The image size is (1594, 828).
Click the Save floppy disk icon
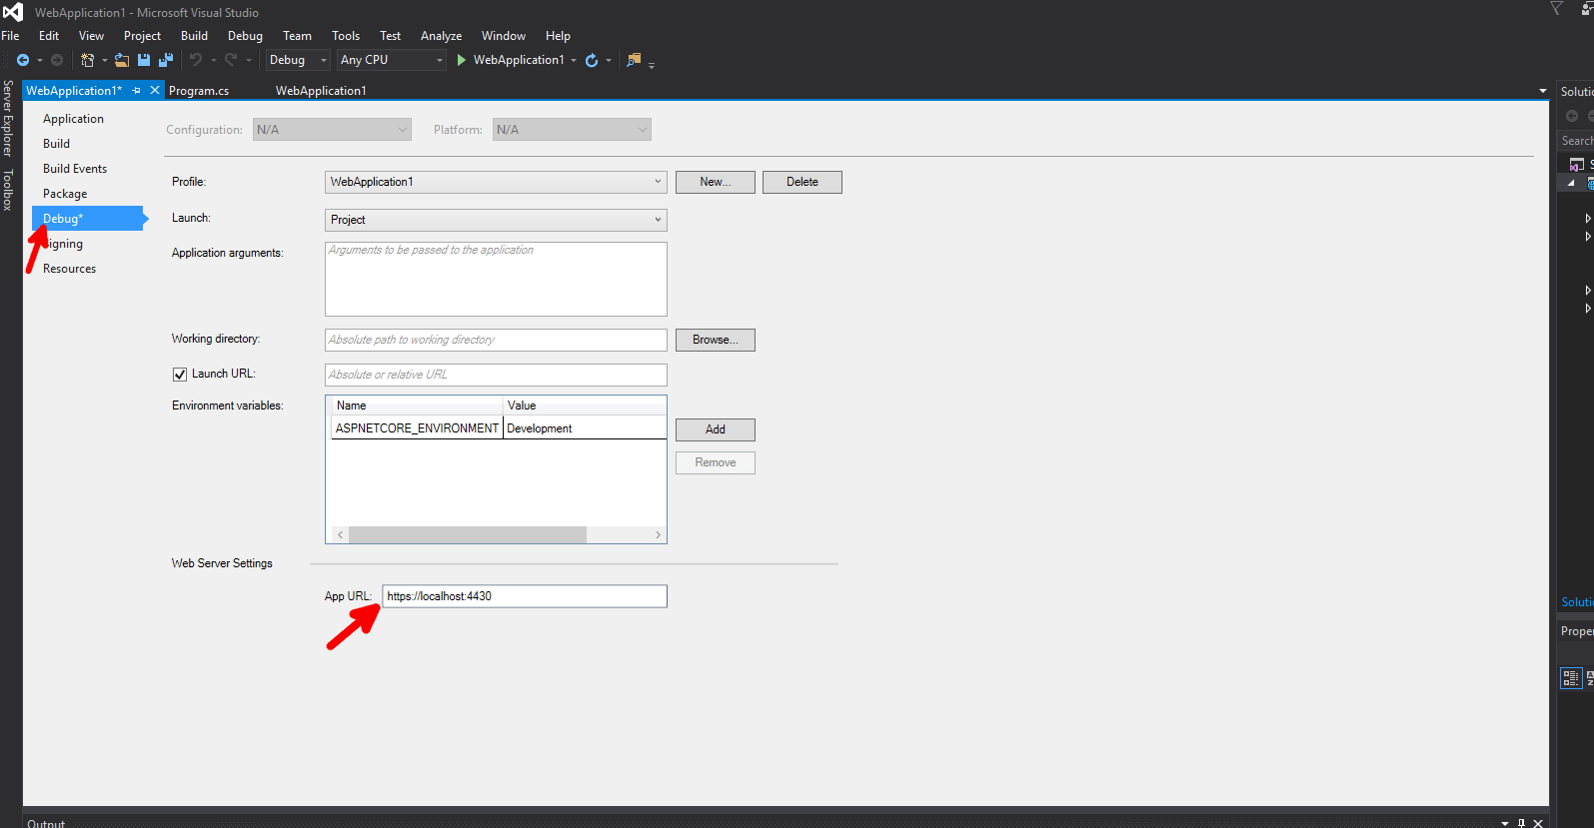(144, 60)
